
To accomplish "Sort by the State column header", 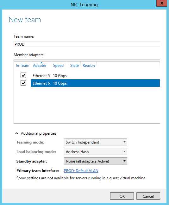I will tap(74, 65).
